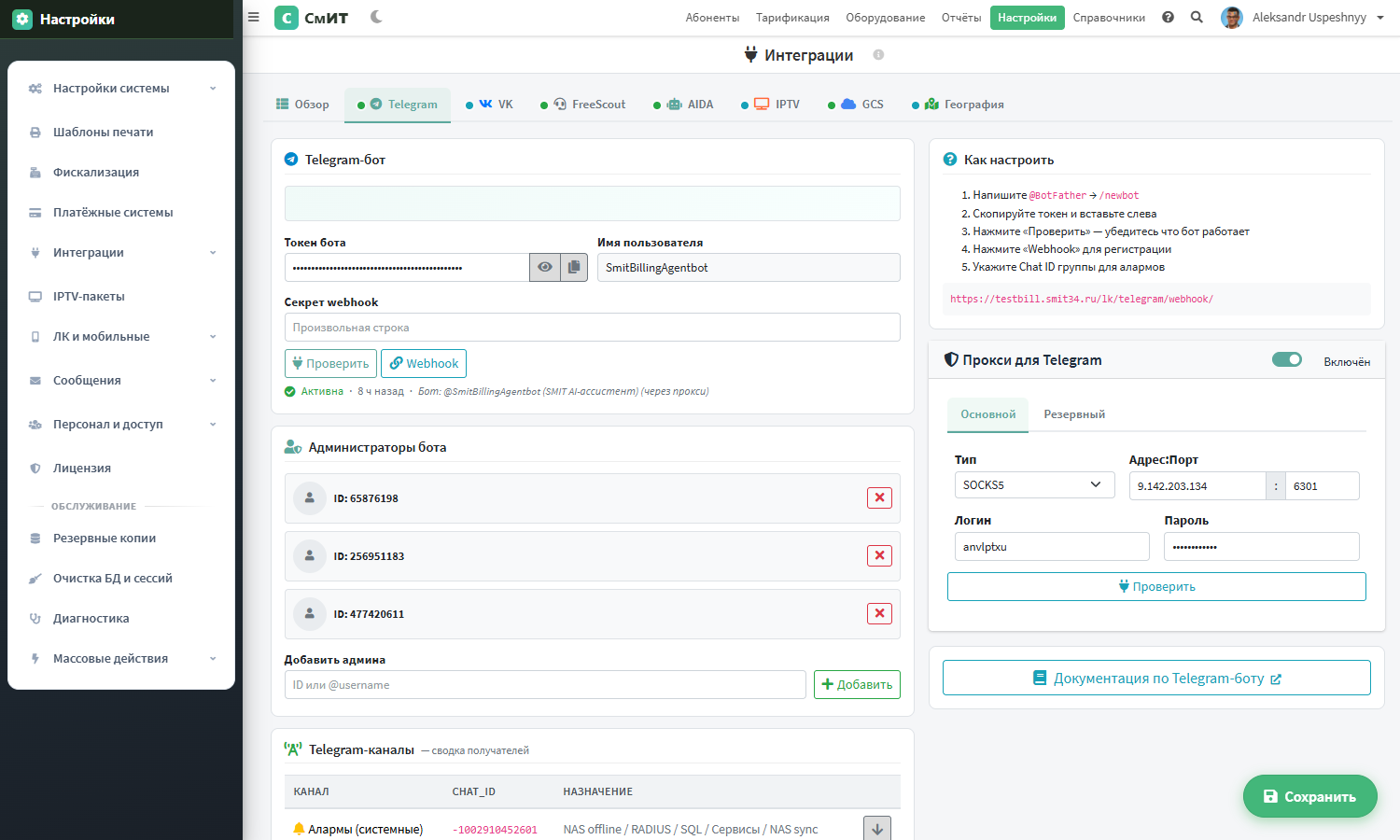Switch to VK integration tab
Screen dimensions: 1400x840
tap(490, 105)
